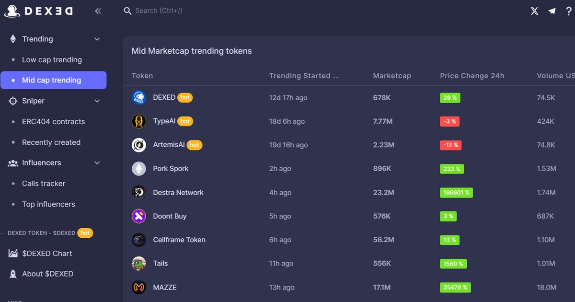This screenshot has width=575, height=302.
Task: Click MAZZE 25476 % change badge
Action: coord(455,288)
